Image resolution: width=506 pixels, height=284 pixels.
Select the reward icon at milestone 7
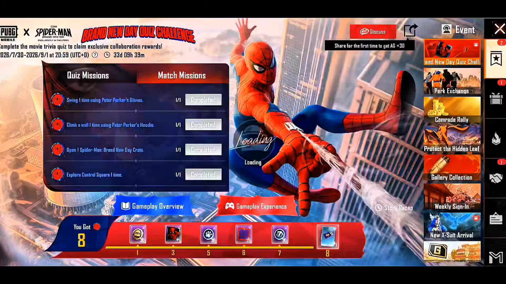pyautogui.click(x=280, y=234)
